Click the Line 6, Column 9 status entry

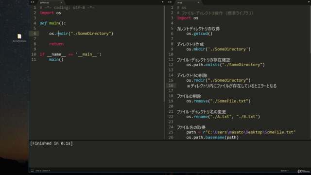coord(43,171)
